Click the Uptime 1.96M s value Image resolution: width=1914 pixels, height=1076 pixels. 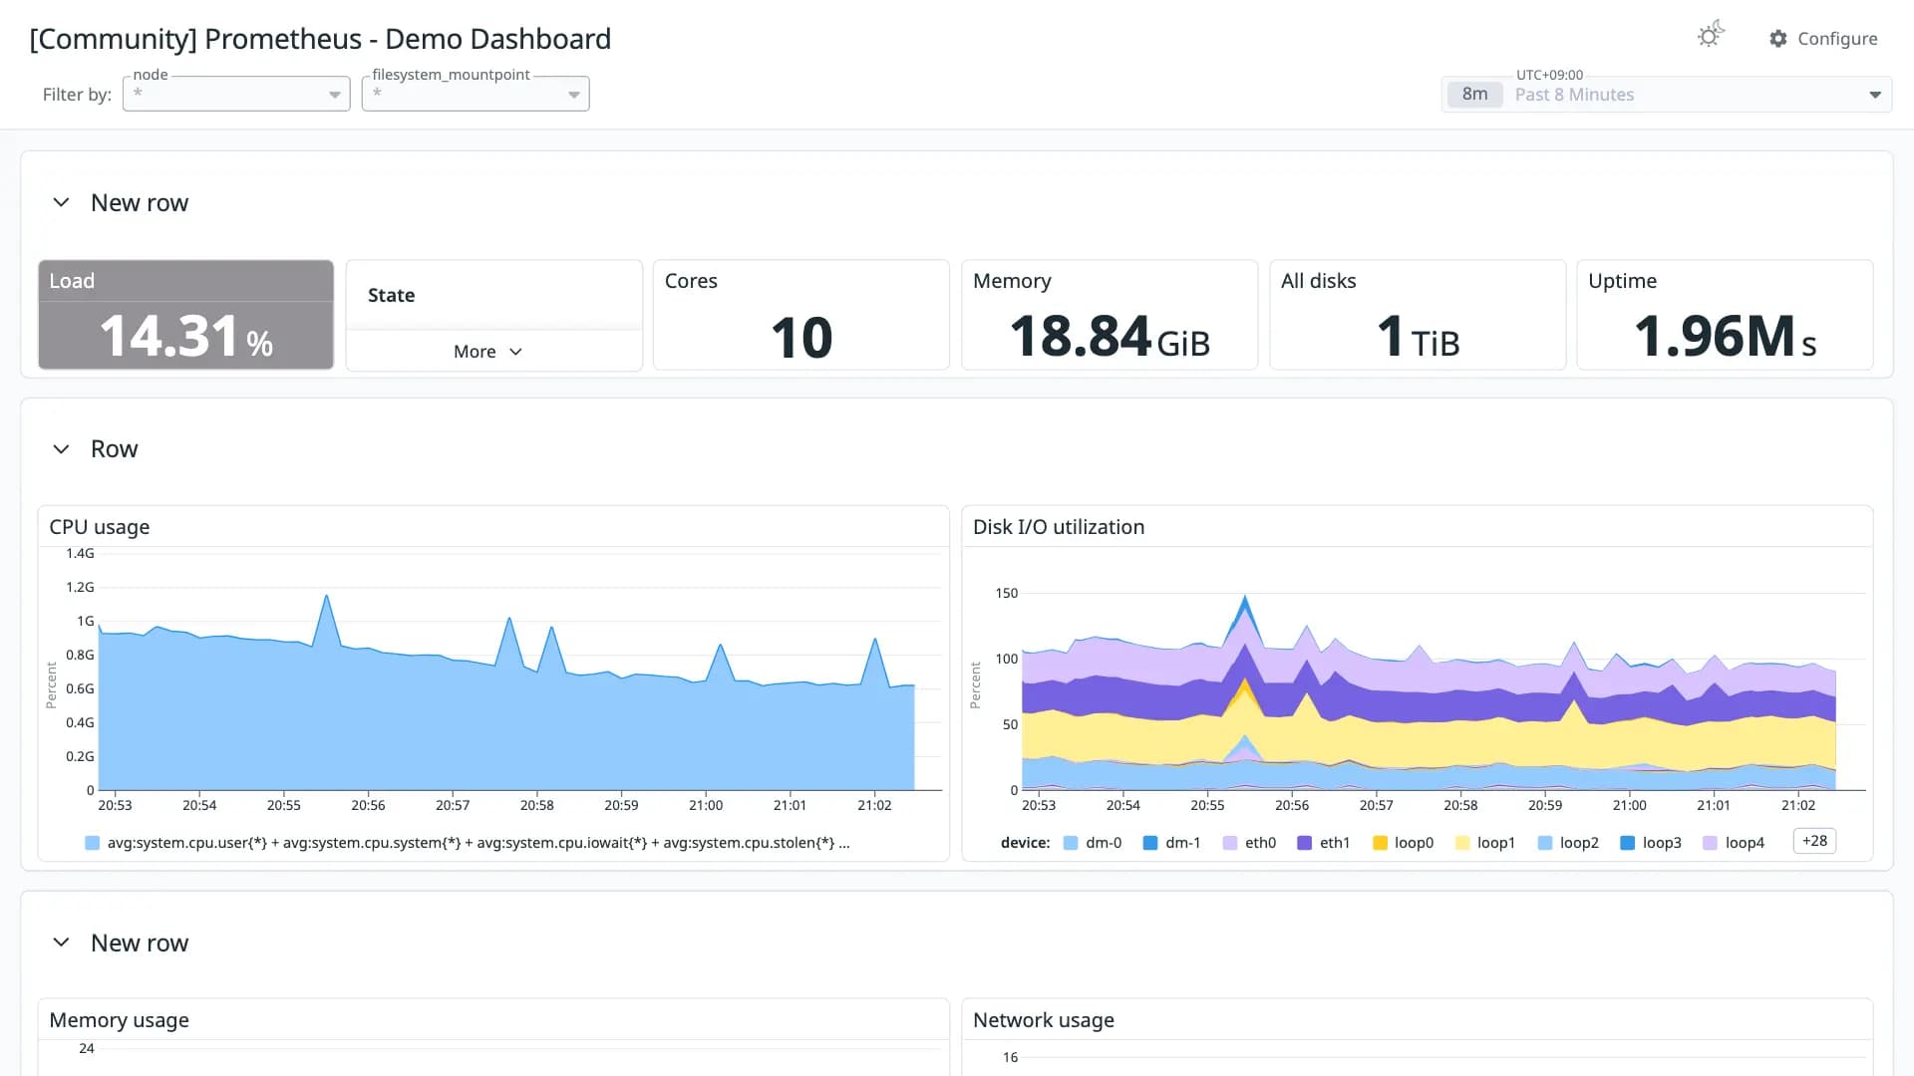click(x=1725, y=337)
